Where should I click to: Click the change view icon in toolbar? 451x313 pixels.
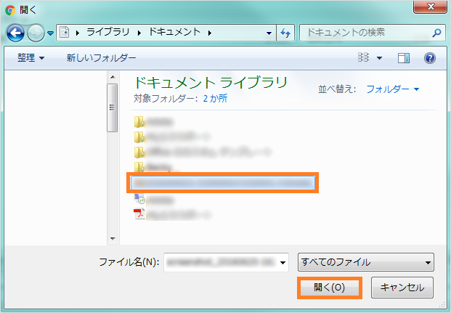point(364,57)
